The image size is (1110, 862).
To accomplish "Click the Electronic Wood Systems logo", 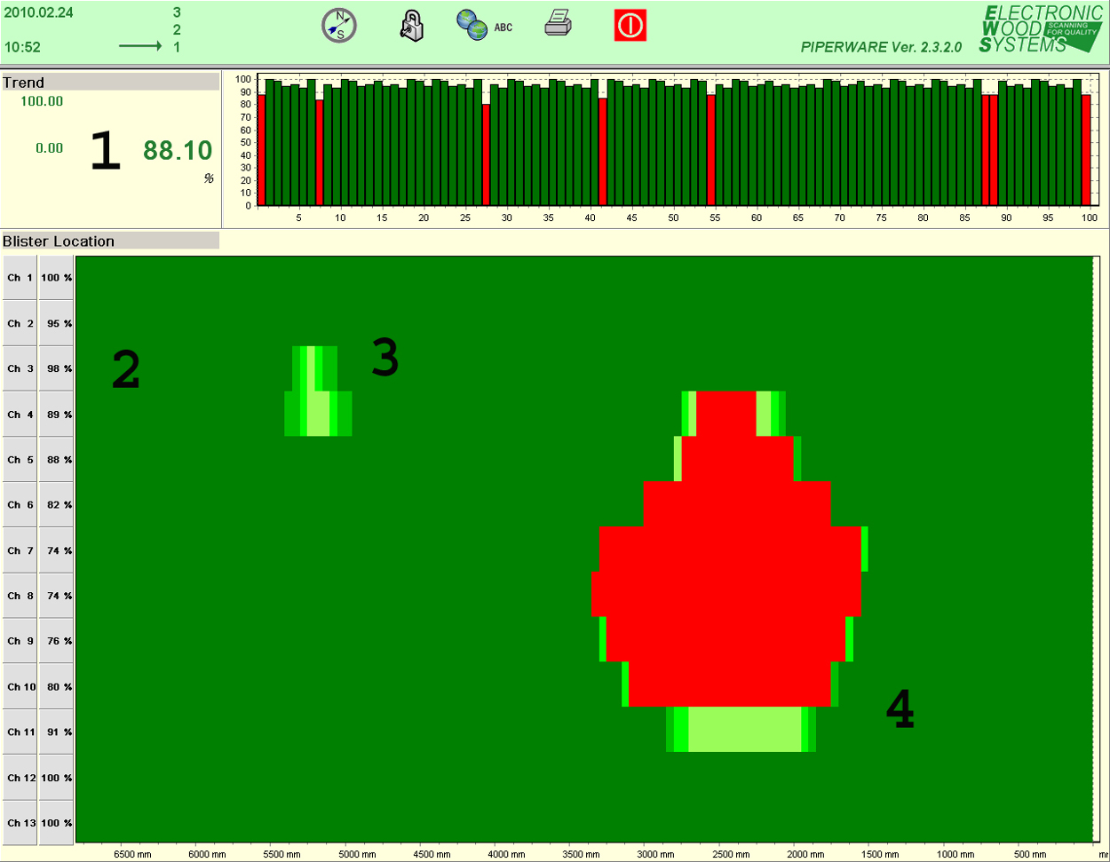I will (x=1040, y=28).
